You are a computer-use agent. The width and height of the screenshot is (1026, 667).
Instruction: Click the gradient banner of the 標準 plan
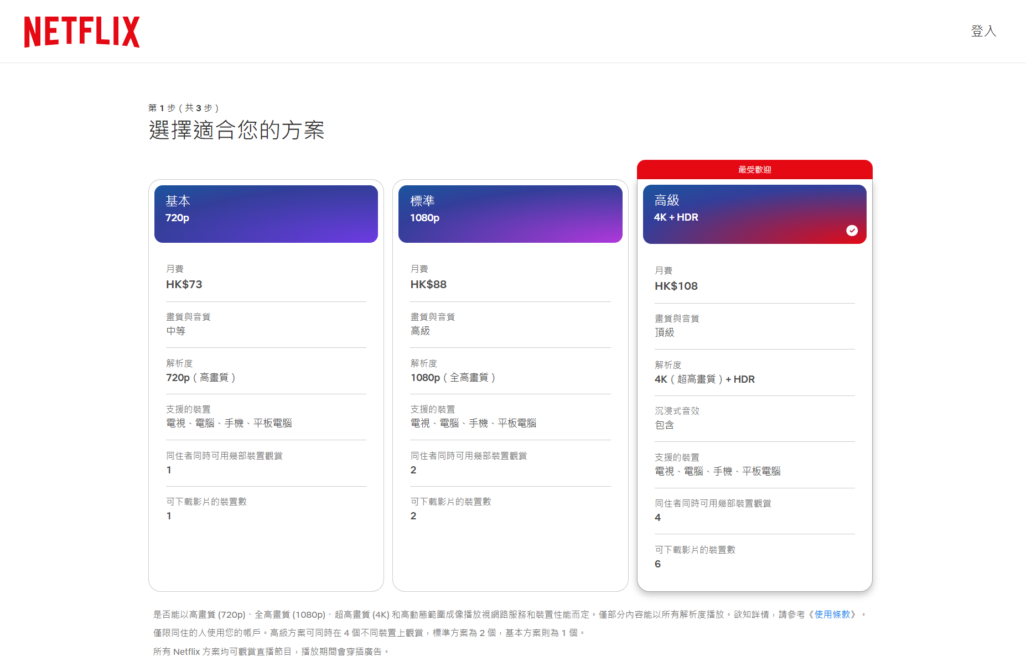coord(510,213)
